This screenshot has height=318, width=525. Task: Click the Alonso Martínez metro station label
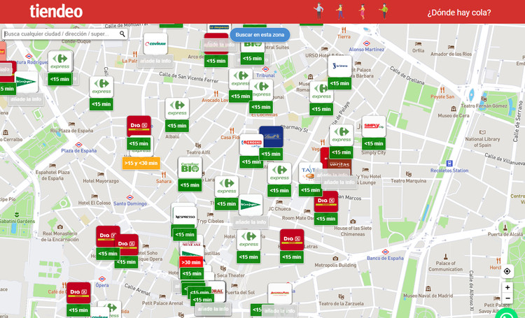[x=367, y=49]
